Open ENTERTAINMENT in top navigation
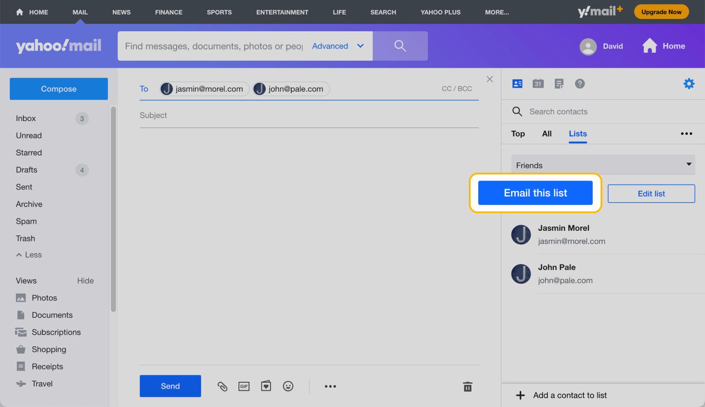705x407 pixels. pos(282,12)
